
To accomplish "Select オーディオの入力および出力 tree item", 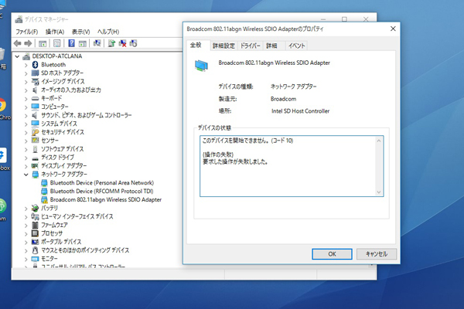I will [70, 90].
